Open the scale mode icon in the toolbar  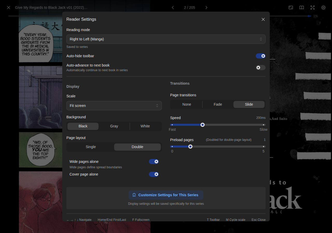290,8
